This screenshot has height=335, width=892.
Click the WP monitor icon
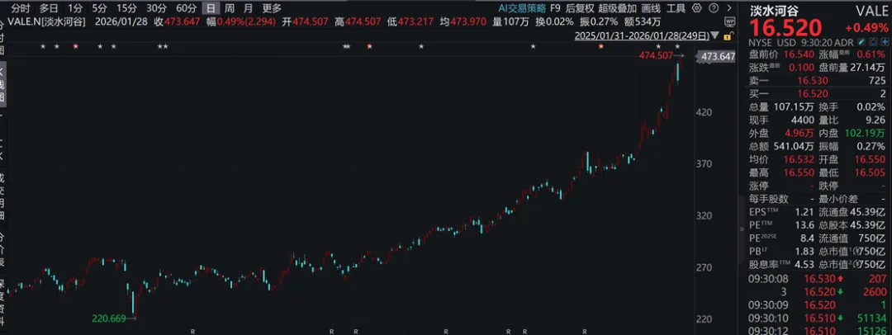(730, 21)
